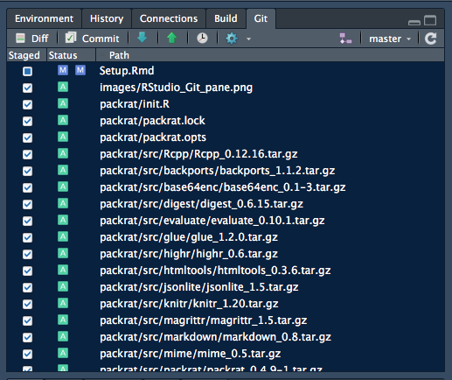Click Added status icon for evaluate tarball
The image size is (452, 380).
tap(63, 220)
